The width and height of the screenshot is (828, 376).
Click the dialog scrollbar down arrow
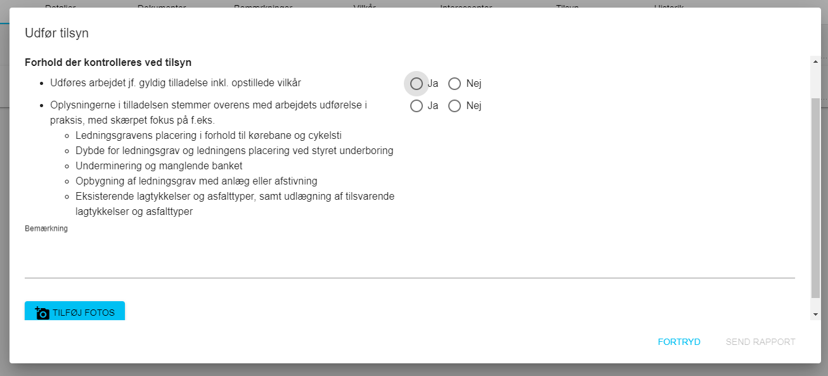point(815,314)
